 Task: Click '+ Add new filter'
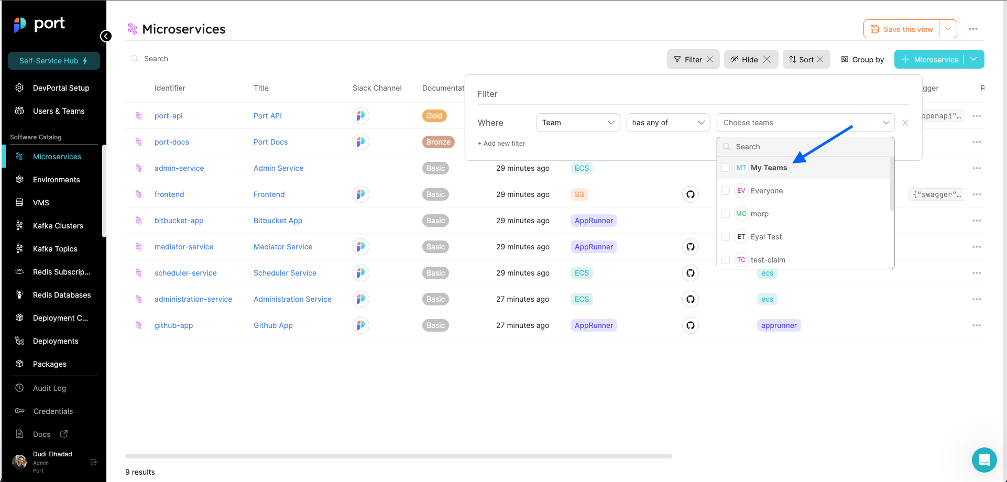501,144
